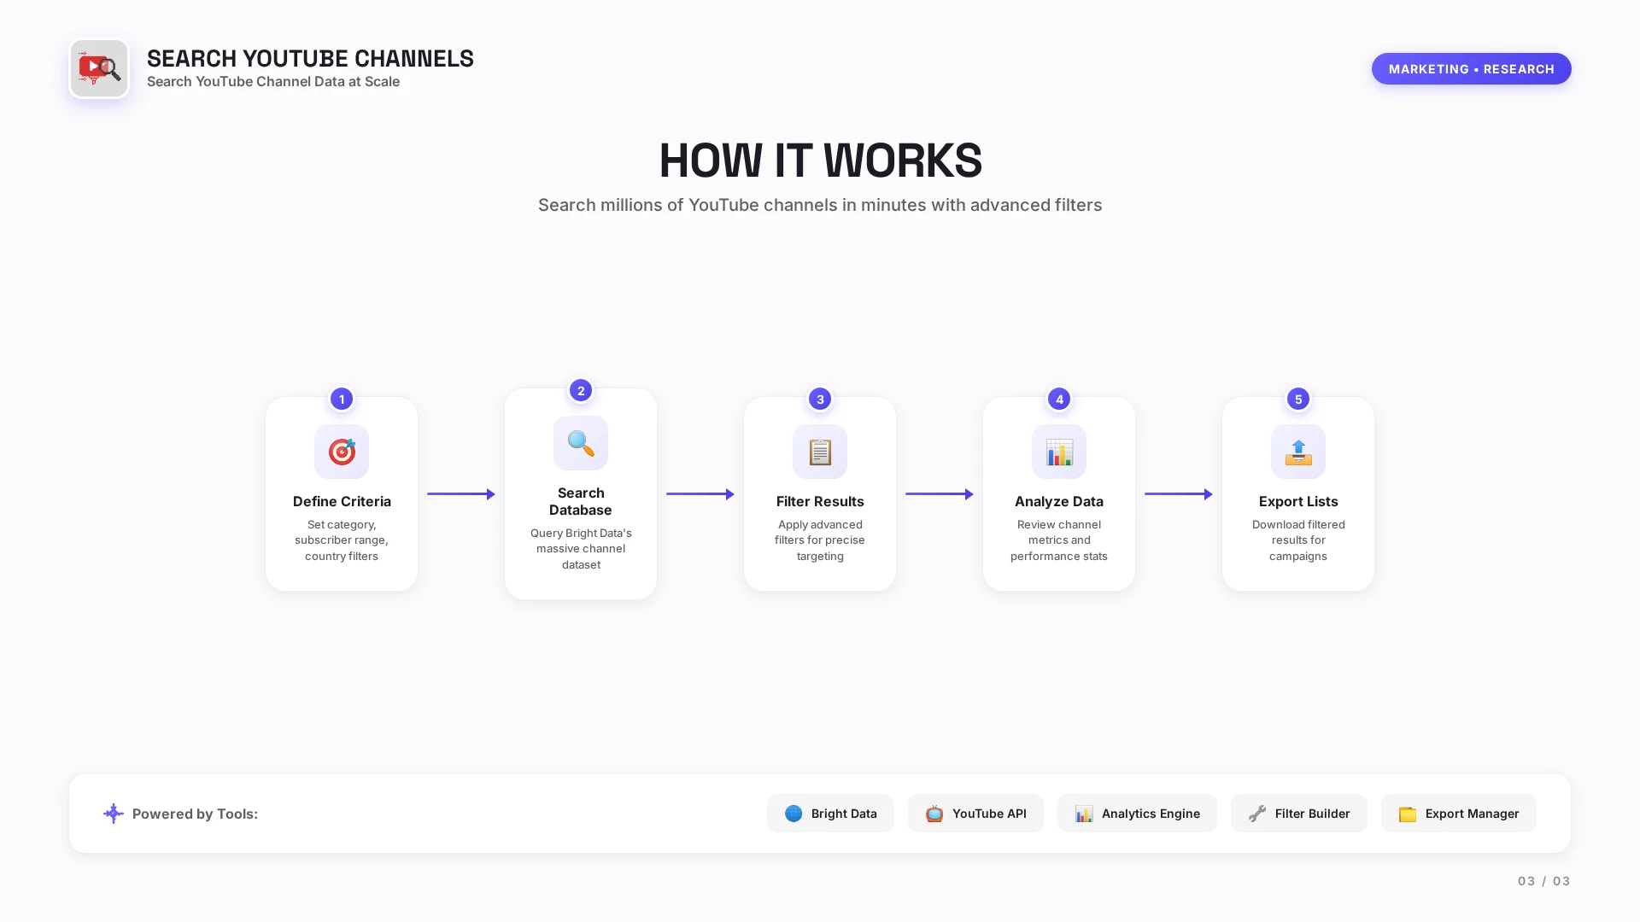The height and width of the screenshot is (922, 1640).
Task: Click the clipboard Filter Results icon
Action: [x=820, y=452]
